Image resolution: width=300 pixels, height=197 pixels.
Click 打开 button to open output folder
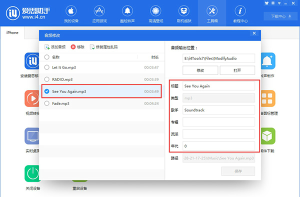(x=237, y=70)
